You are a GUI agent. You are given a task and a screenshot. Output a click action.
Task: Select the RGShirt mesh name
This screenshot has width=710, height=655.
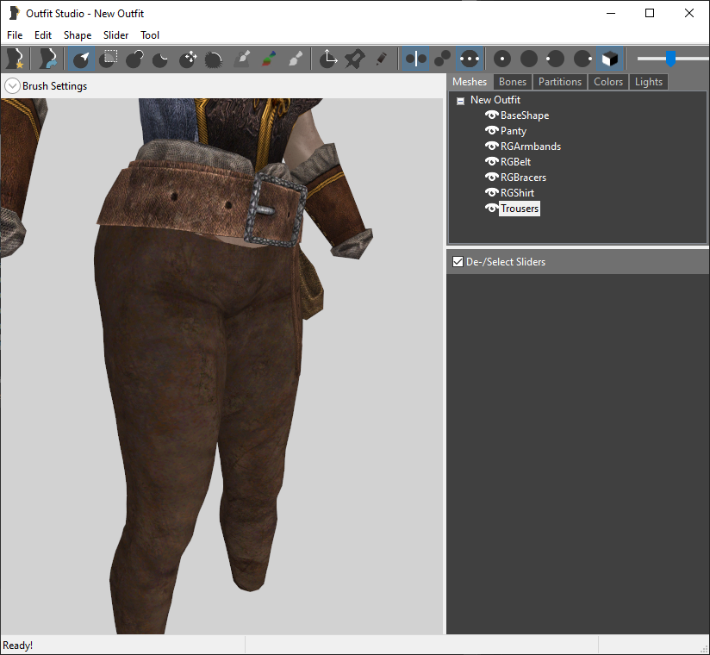point(517,193)
